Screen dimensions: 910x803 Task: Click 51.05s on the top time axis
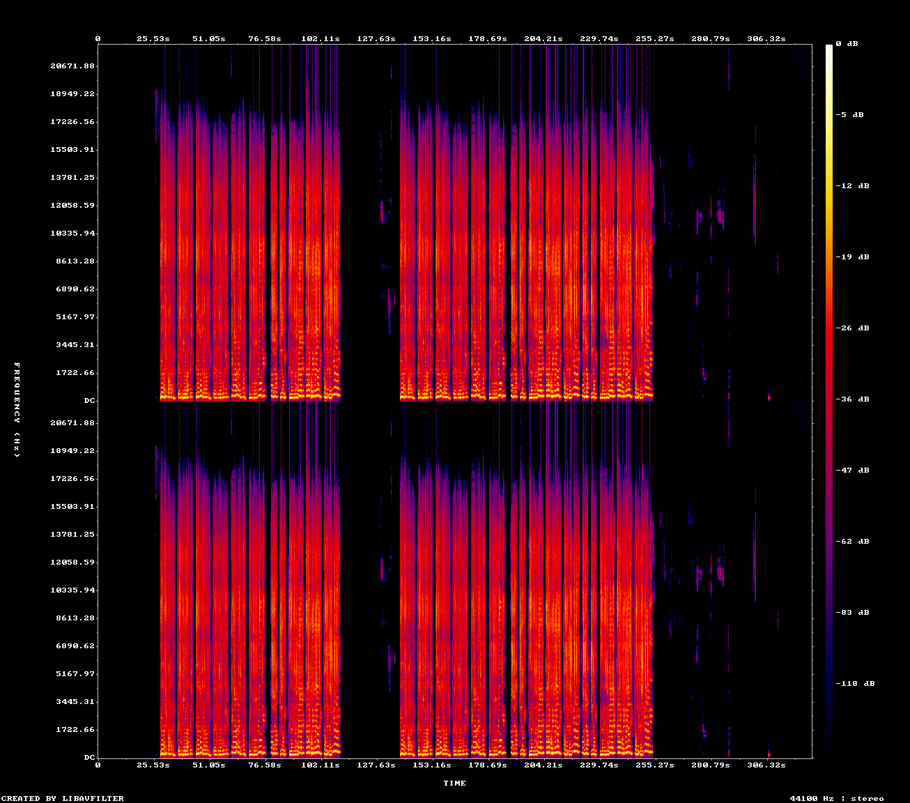(209, 39)
